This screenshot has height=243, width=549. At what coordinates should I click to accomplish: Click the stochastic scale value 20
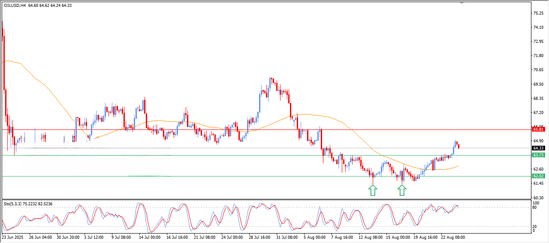point(535,226)
